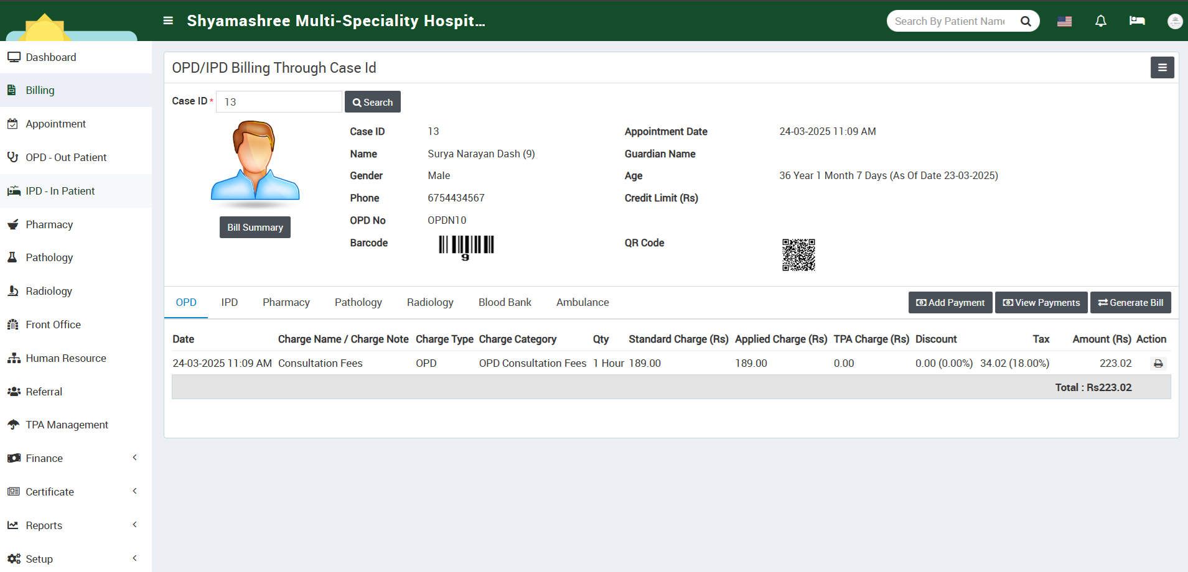Image resolution: width=1188 pixels, height=572 pixels.
Task: Click the Case ID input field
Action: [x=279, y=102]
